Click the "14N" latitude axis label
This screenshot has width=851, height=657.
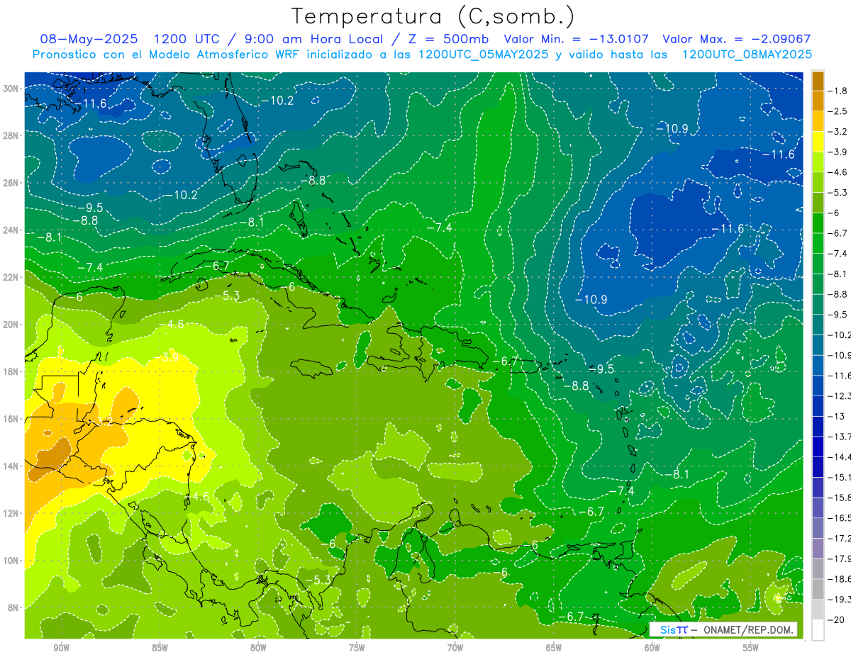(11, 466)
